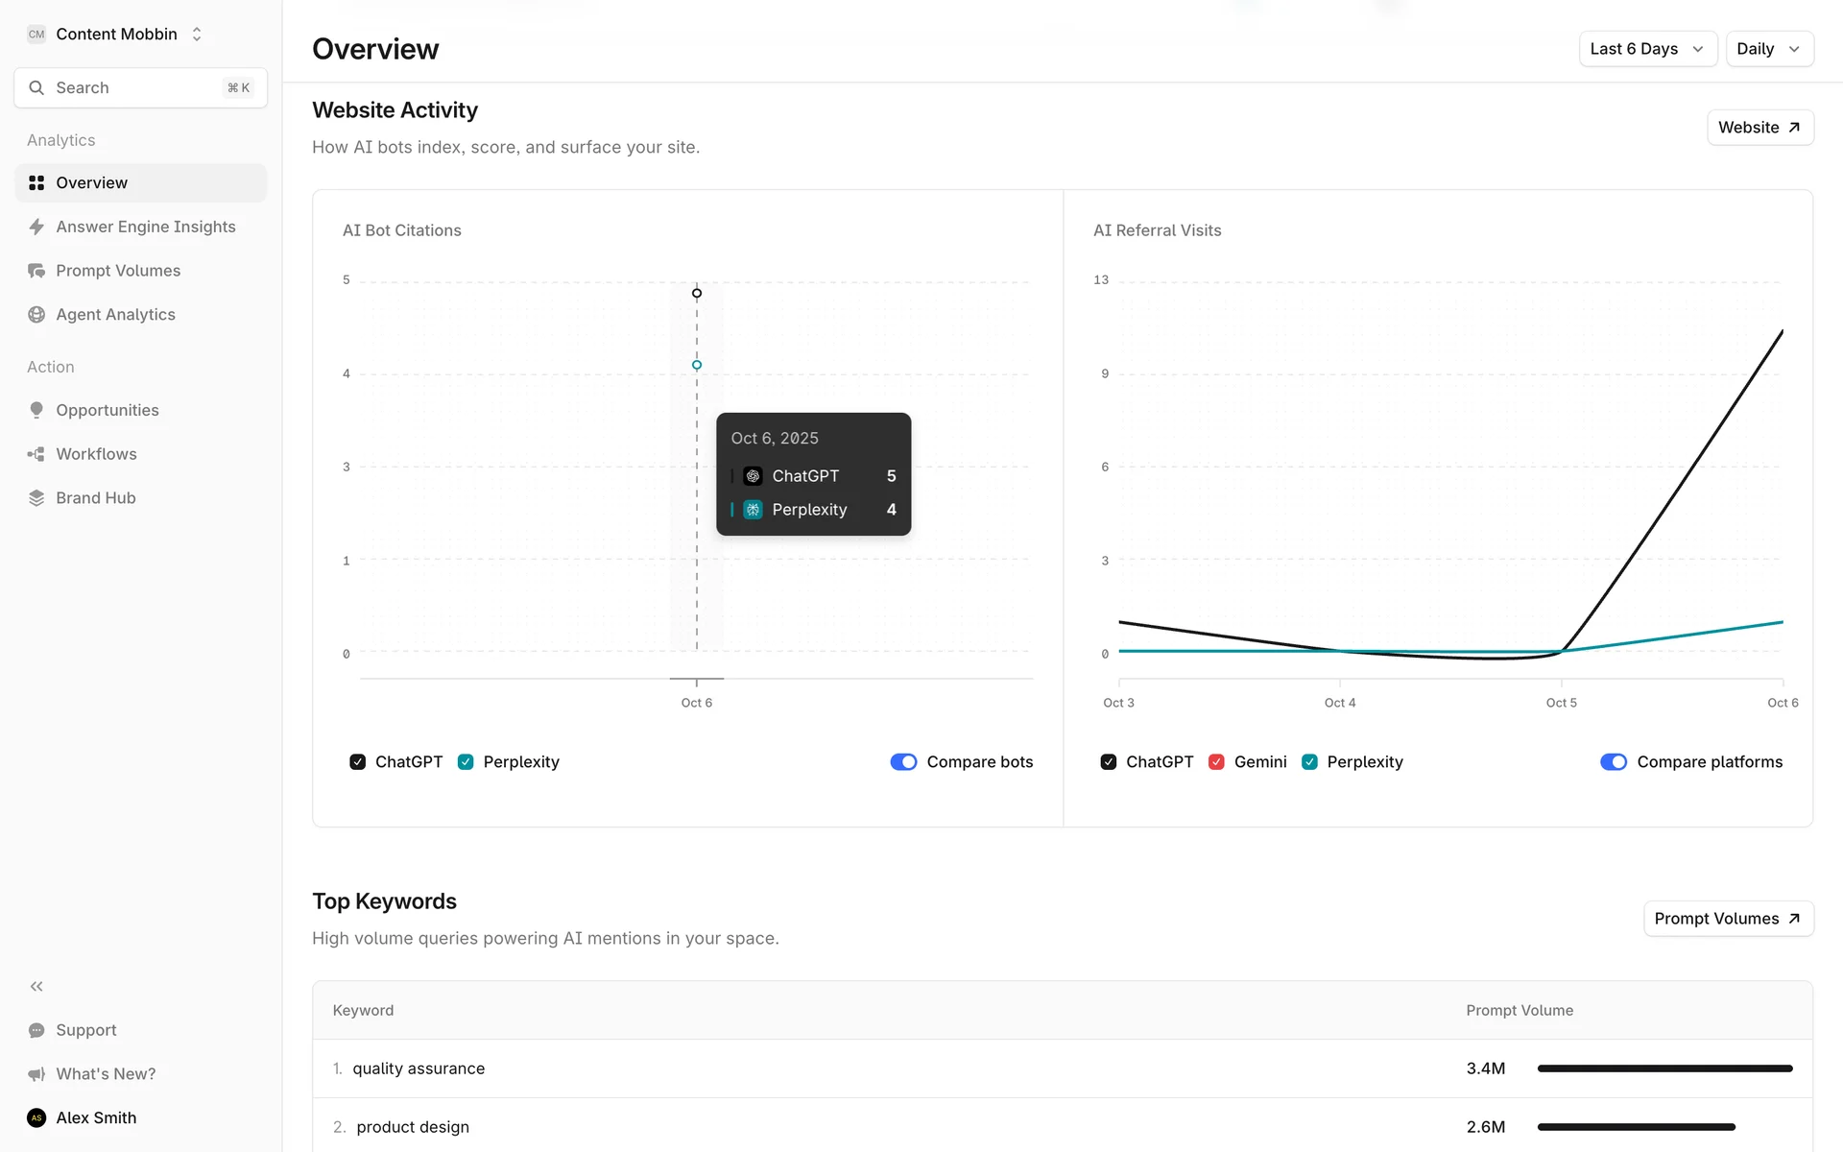This screenshot has height=1152, width=1843.
Task: Click the Prompt Volumes chat icon in sidebar
Action: 36,271
